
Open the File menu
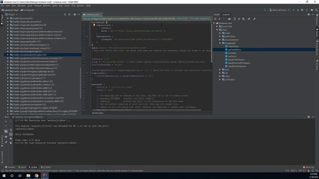coord(2,5)
